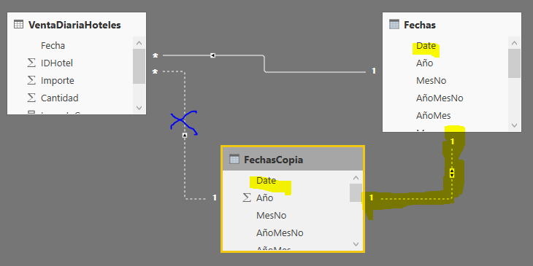The width and height of the screenshot is (533, 266).
Task: Click the FechasCopia table icon
Action: click(x=234, y=159)
